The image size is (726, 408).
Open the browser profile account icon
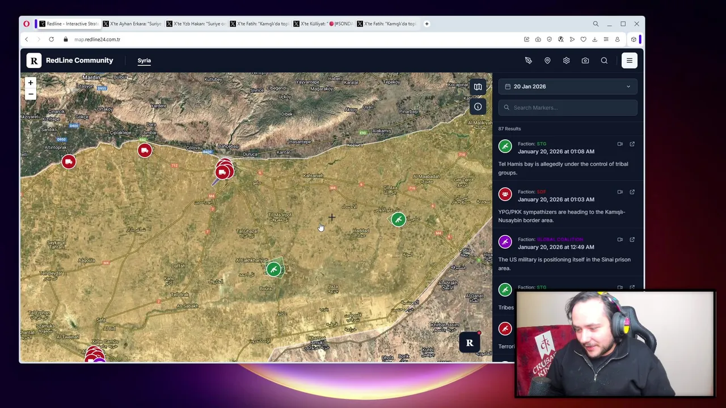pyautogui.click(x=617, y=40)
